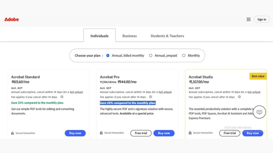Select the Monthly plan radio button
Image resolution: width=273 pixels, height=153 pixels.
click(x=184, y=56)
